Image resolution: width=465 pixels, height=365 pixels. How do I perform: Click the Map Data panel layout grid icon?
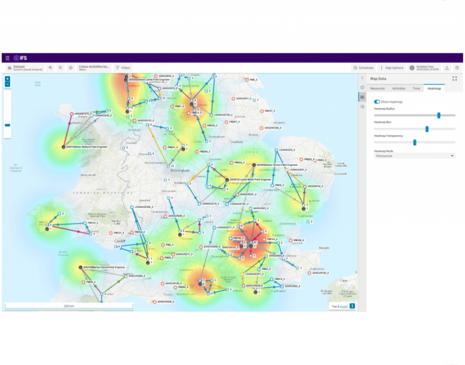(454, 78)
